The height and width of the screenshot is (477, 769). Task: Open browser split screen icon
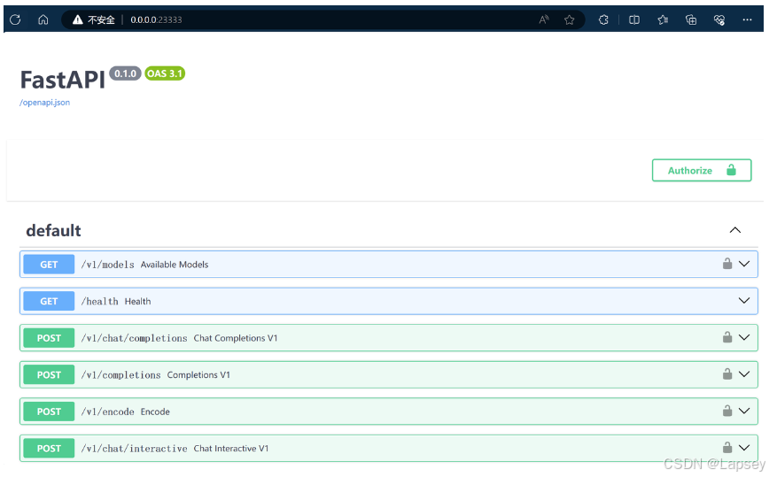634,19
